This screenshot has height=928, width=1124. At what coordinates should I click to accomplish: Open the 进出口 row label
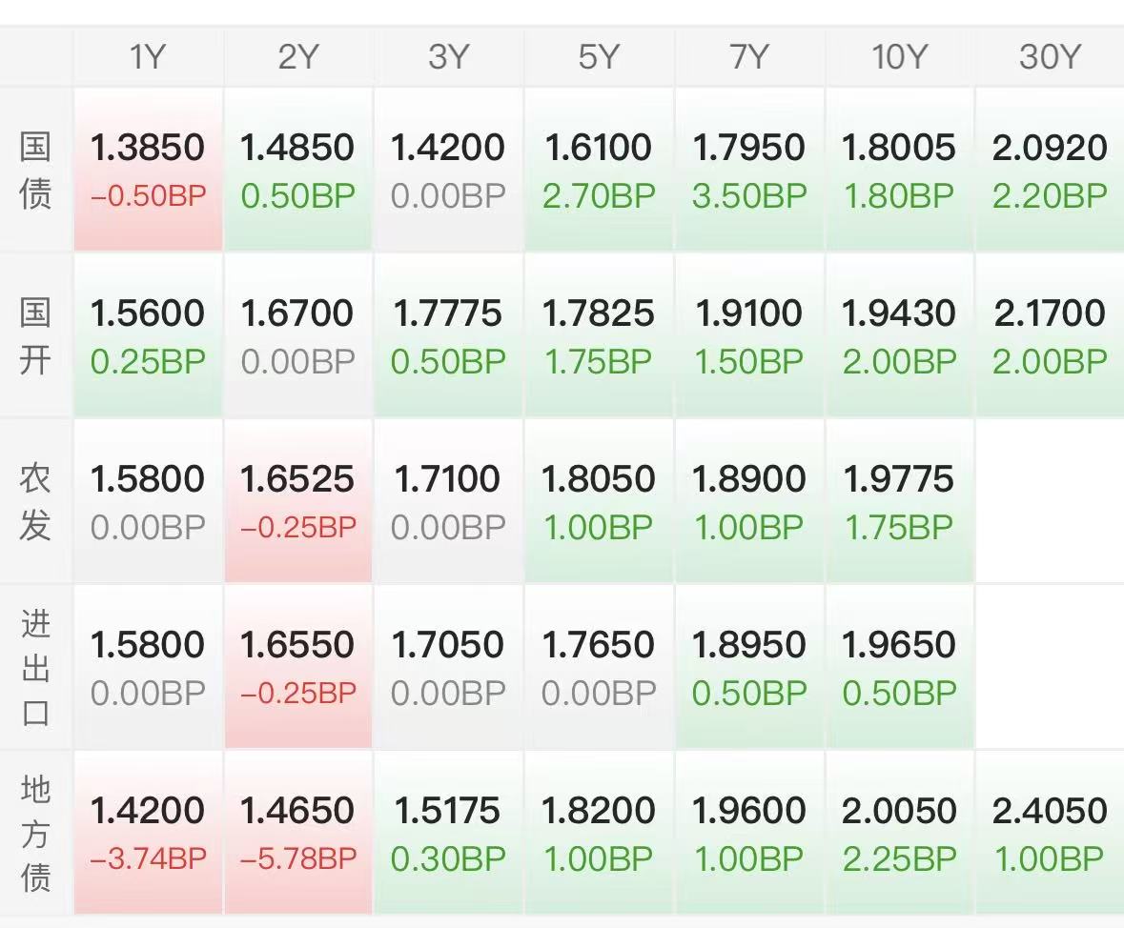35,667
